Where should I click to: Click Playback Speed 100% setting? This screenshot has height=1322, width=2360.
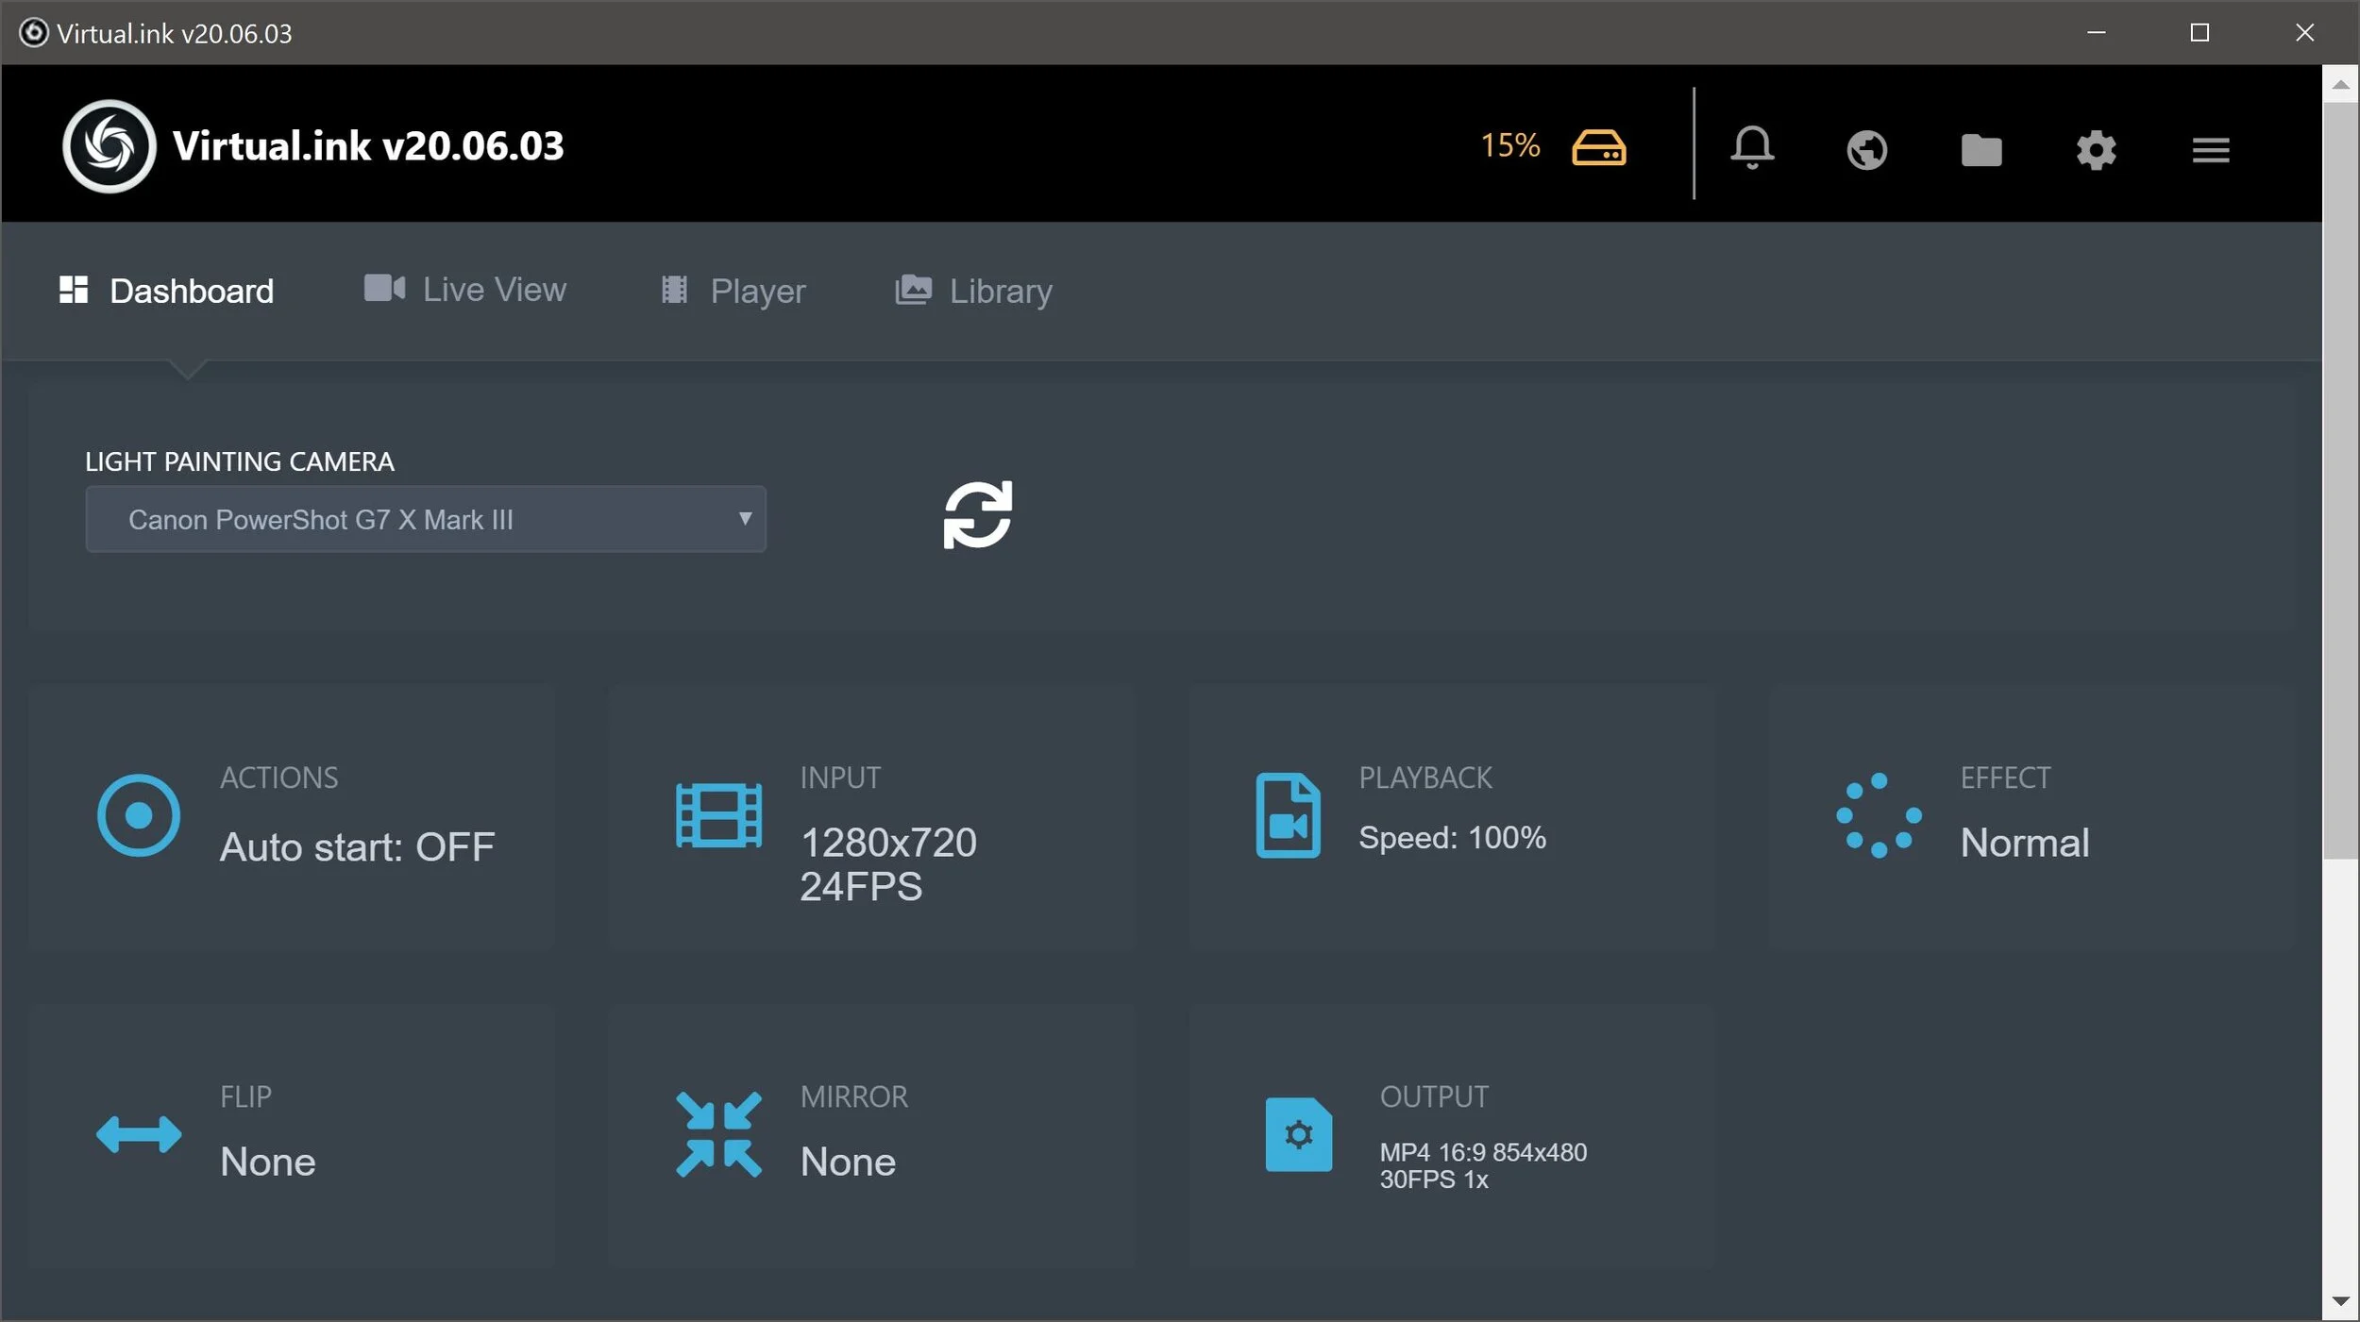(x=1451, y=837)
